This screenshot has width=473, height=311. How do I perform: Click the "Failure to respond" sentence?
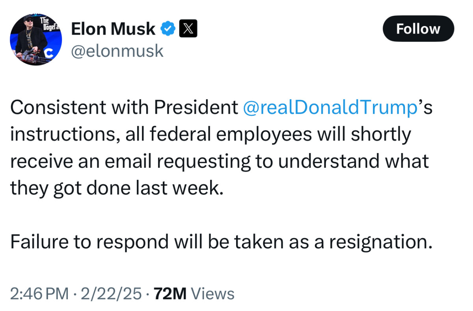[x=221, y=242]
